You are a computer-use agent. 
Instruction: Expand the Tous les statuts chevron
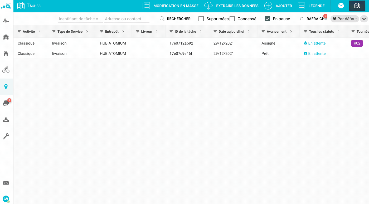pyautogui.click(x=338, y=31)
